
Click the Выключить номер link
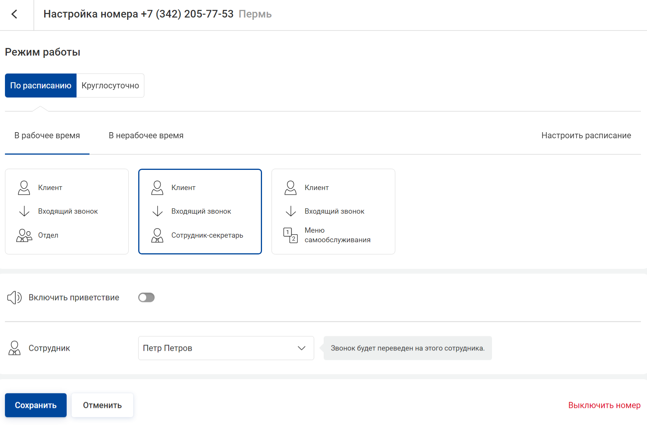pos(604,405)
